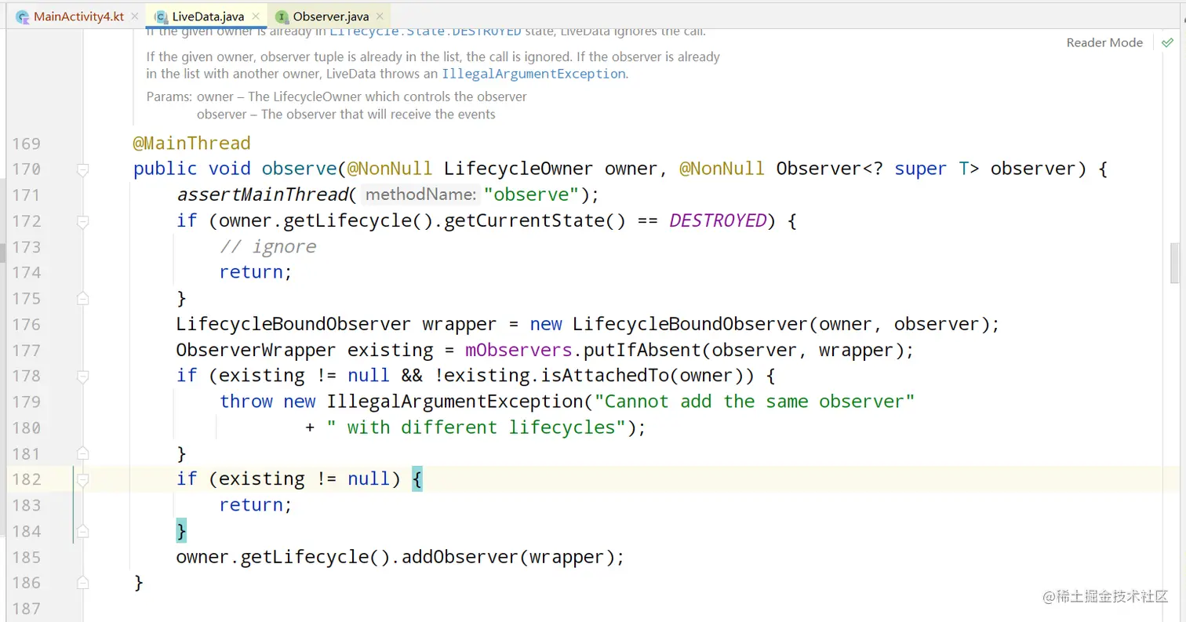1186x622 pixels.
Task: Click the interface icon on Observer.java tab
Action: (x=281, y=16)
